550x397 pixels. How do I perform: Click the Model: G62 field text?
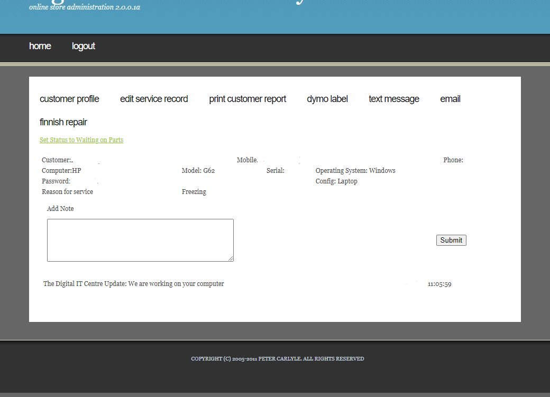[x=198, y=171]
